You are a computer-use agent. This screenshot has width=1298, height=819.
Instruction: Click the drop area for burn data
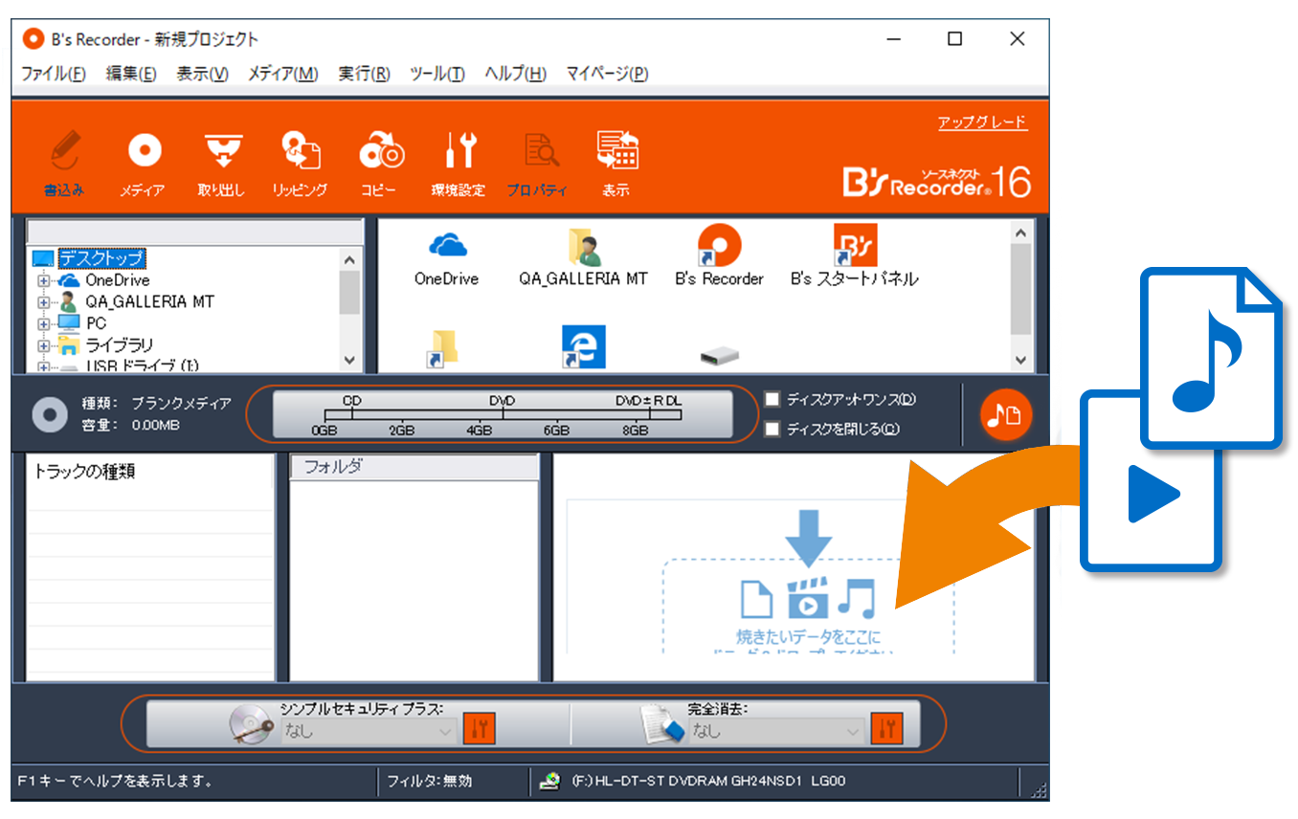pos(809,606)
